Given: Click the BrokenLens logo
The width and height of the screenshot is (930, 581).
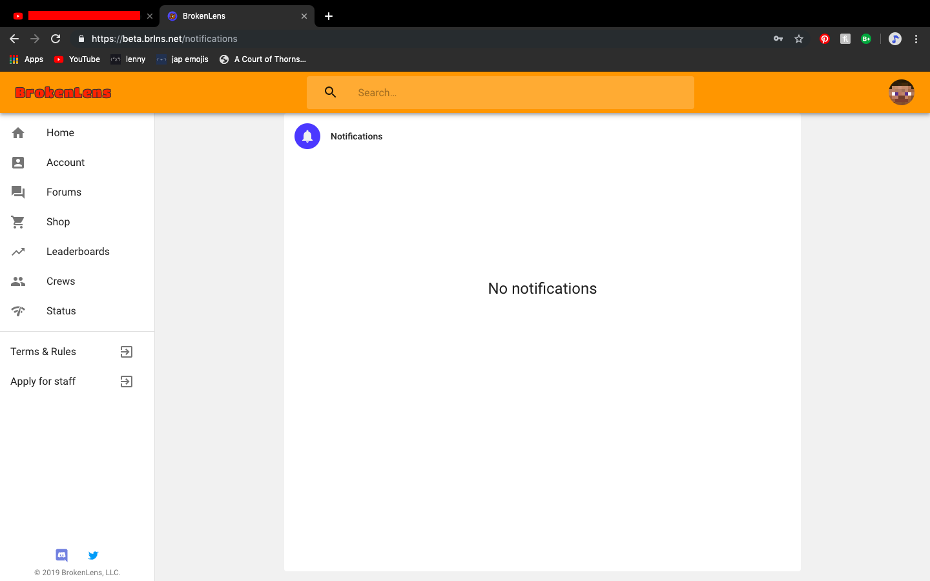Looking at the screenshot, I should click(63, 92).
